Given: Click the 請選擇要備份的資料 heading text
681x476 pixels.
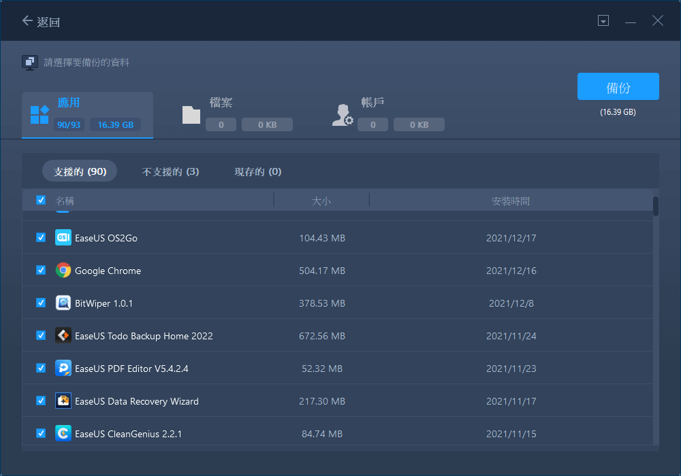Looking at the screenshot, I should tap(86, 63).
